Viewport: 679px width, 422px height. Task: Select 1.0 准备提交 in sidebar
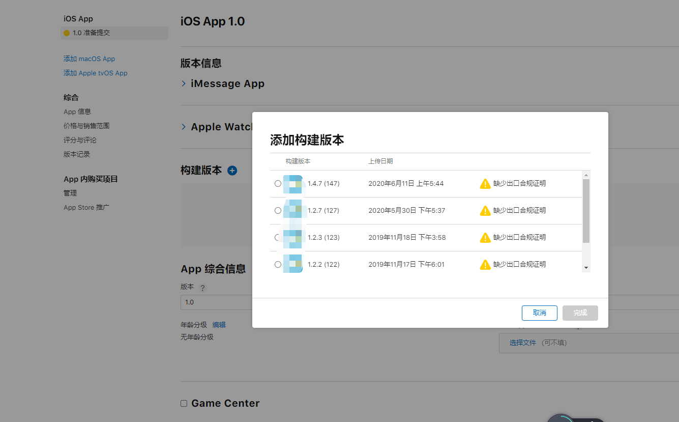click(x=114, y=33)
